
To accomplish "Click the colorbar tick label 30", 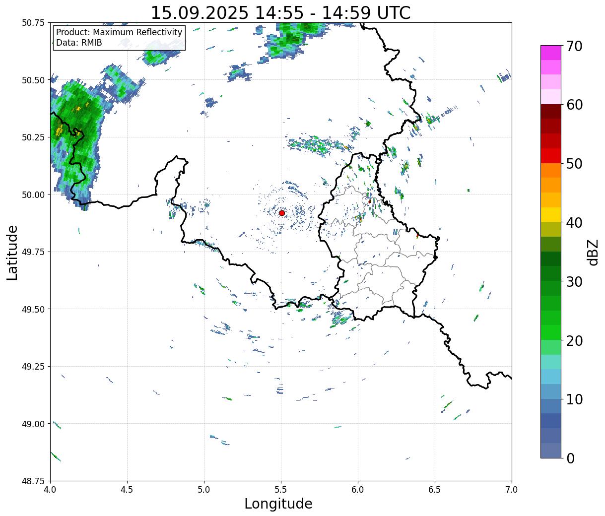I will (x=574, y=281).
